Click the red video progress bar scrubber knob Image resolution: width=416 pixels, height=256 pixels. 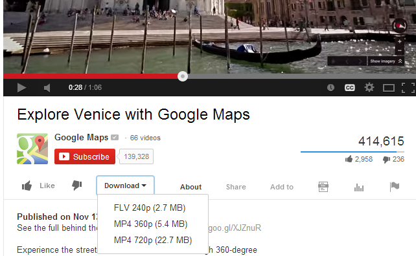coord(183,76)
